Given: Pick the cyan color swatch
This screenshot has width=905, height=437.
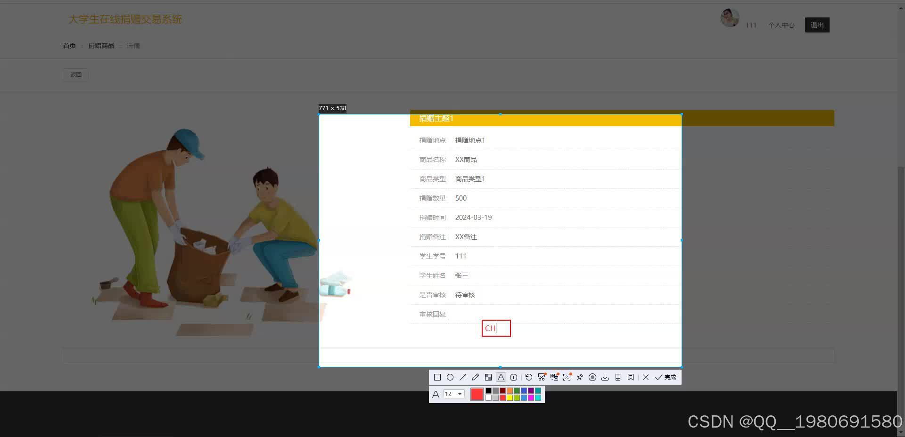Looking at the screenshot, I should (x=538, y=398).
